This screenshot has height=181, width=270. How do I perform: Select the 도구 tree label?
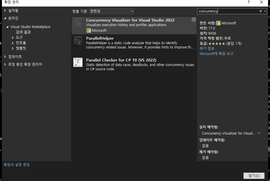19,37
